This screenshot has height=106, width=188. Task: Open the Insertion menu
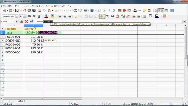(27, 6)
